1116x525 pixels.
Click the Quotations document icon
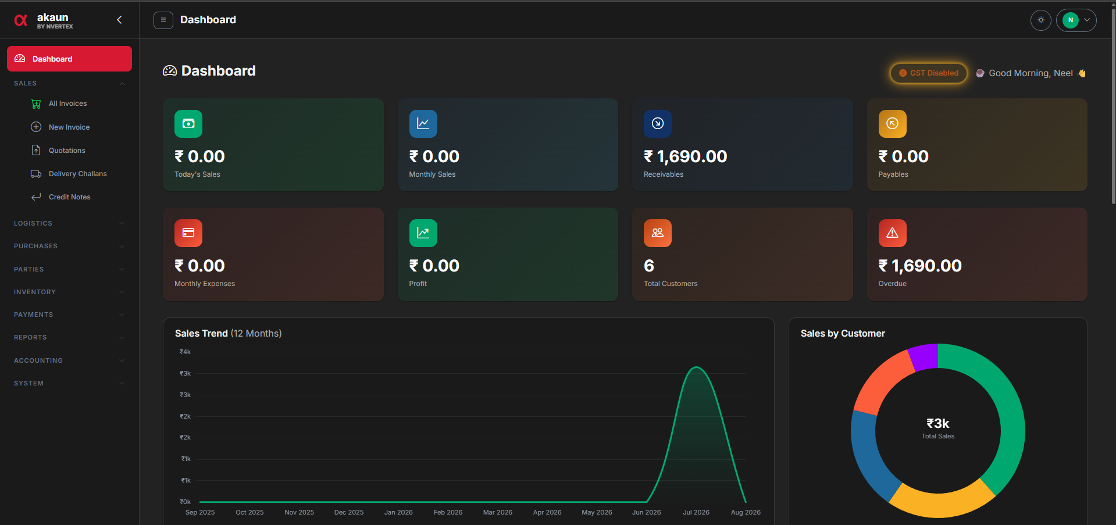point(36,150)
